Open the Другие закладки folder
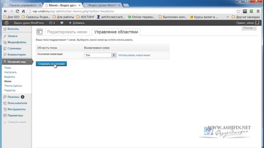Image resolution: width=264 pixels, height=148 pixels. coord(246,17)
